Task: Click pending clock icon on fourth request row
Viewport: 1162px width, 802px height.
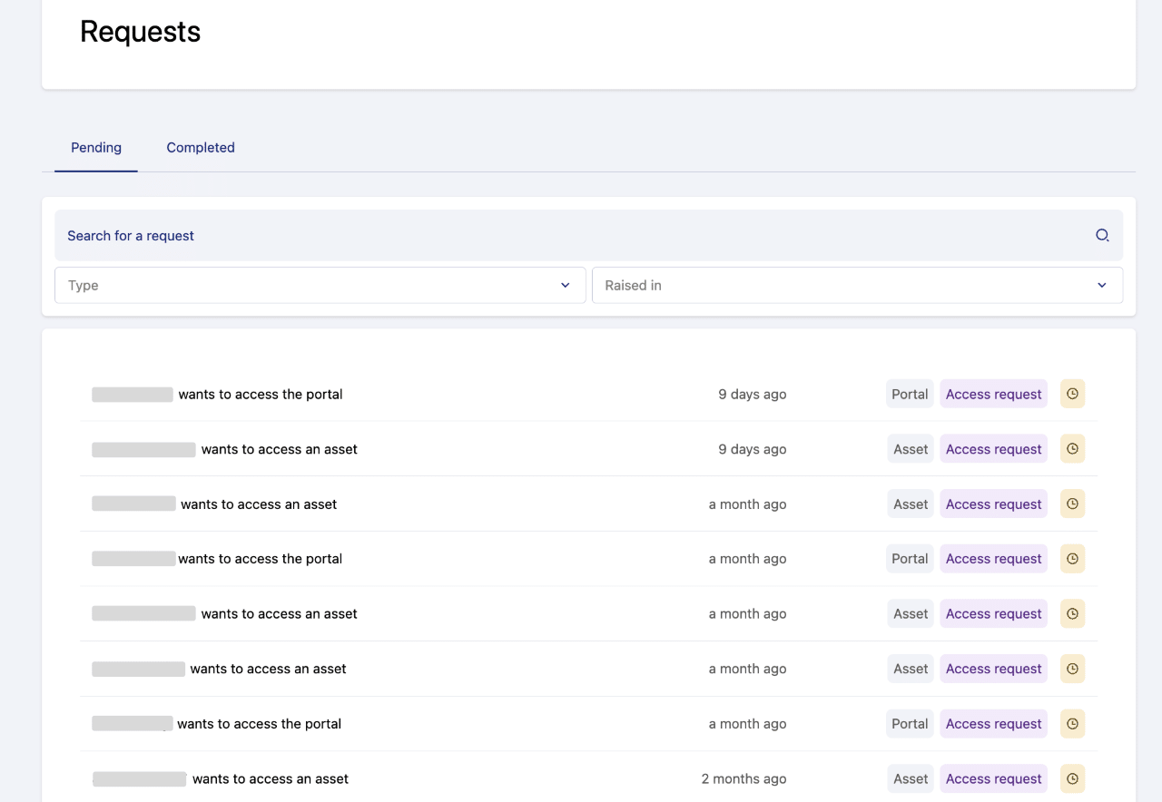Action: point(1072,559)
